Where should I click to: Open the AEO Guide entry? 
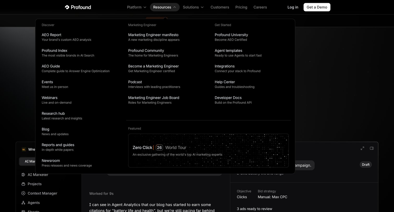coord(76,68)
